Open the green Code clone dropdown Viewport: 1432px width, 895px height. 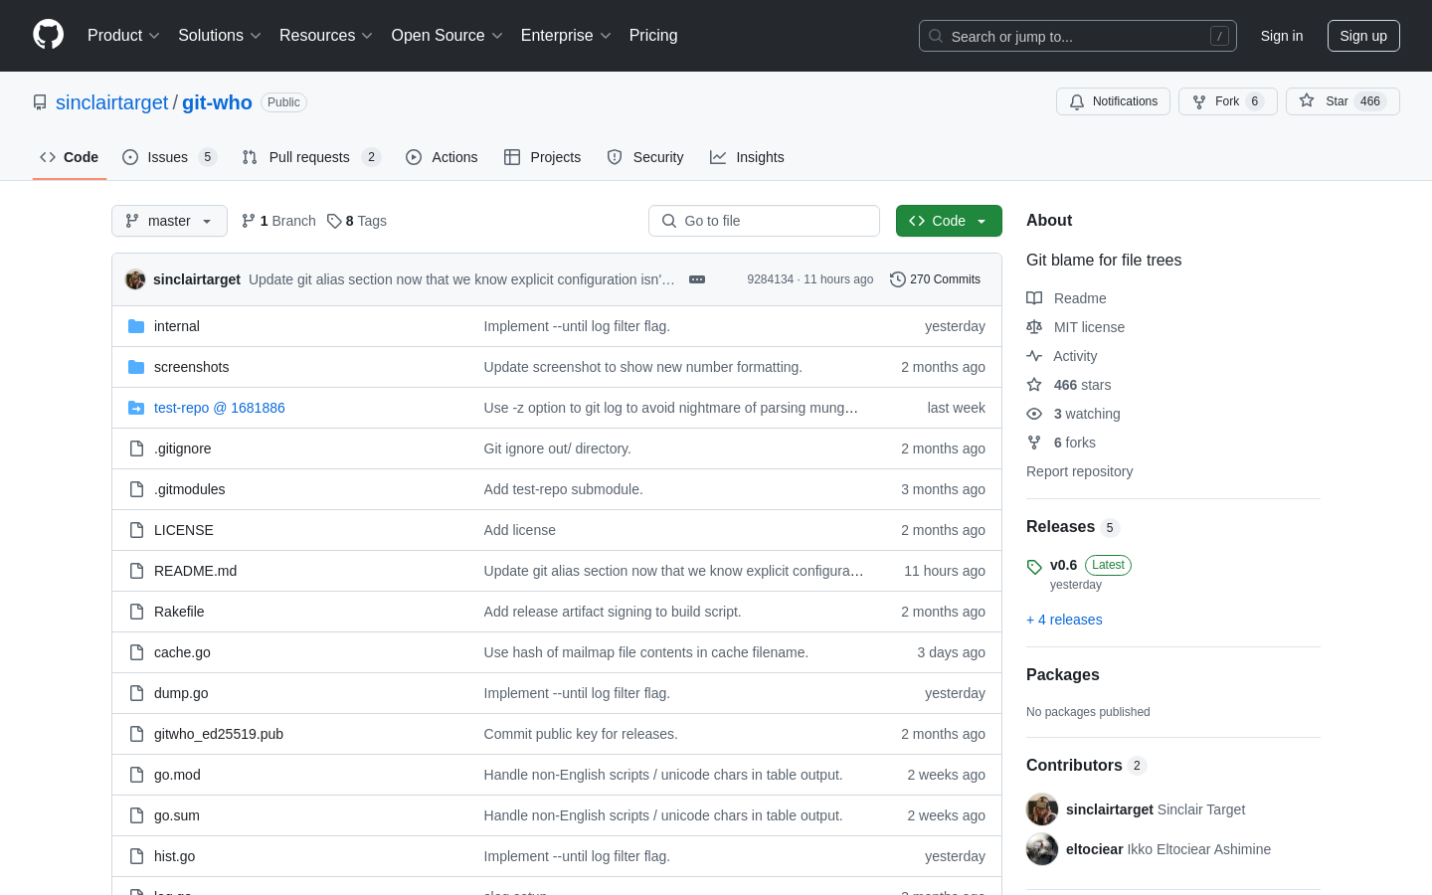click(949, 221)
